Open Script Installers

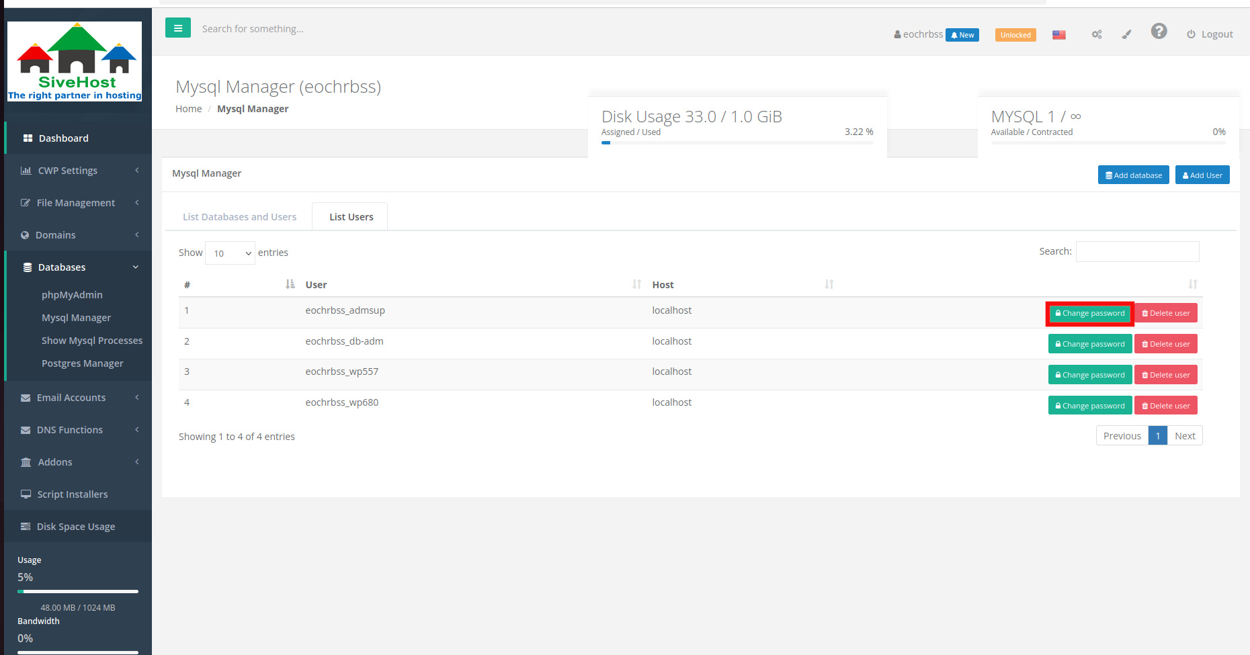pyautogui.click(x=78, y=494)
